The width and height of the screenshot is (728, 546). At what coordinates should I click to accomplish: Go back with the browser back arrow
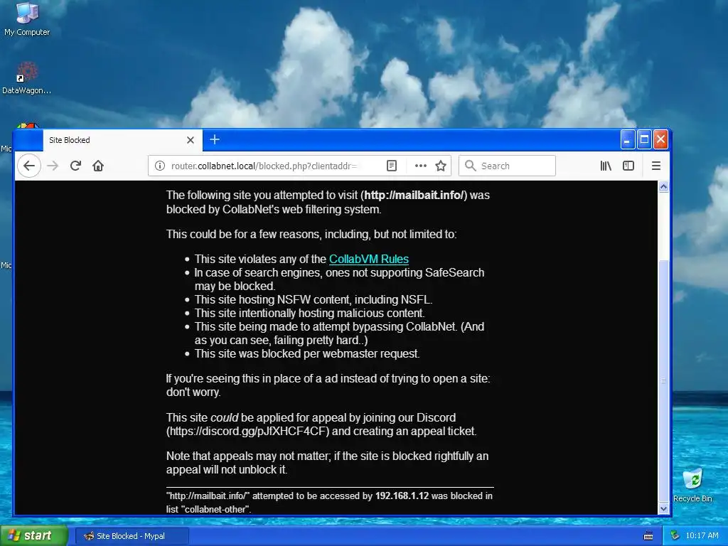[29, 166]
